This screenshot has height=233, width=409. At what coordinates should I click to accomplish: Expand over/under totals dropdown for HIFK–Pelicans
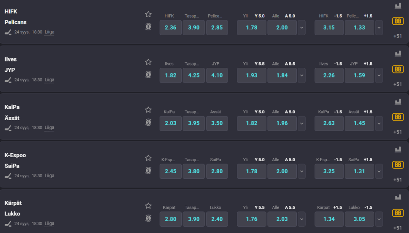302,28
